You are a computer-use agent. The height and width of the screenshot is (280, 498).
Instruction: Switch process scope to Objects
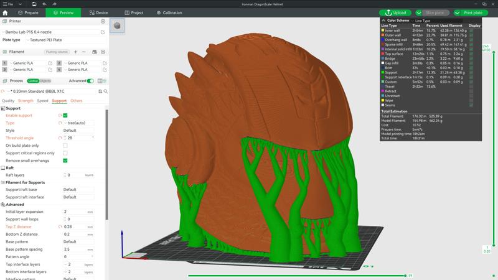click(45, 81)
